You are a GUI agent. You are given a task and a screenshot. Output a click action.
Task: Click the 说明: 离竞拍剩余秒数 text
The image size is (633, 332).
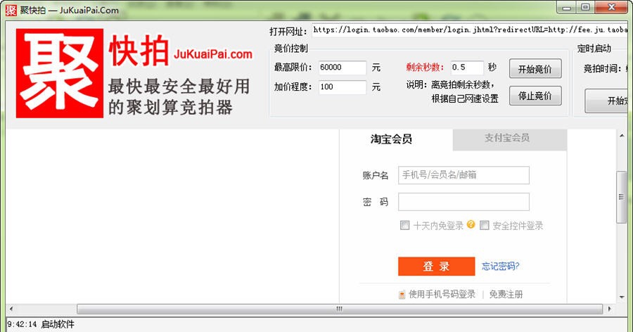click(x=450, y=85)
